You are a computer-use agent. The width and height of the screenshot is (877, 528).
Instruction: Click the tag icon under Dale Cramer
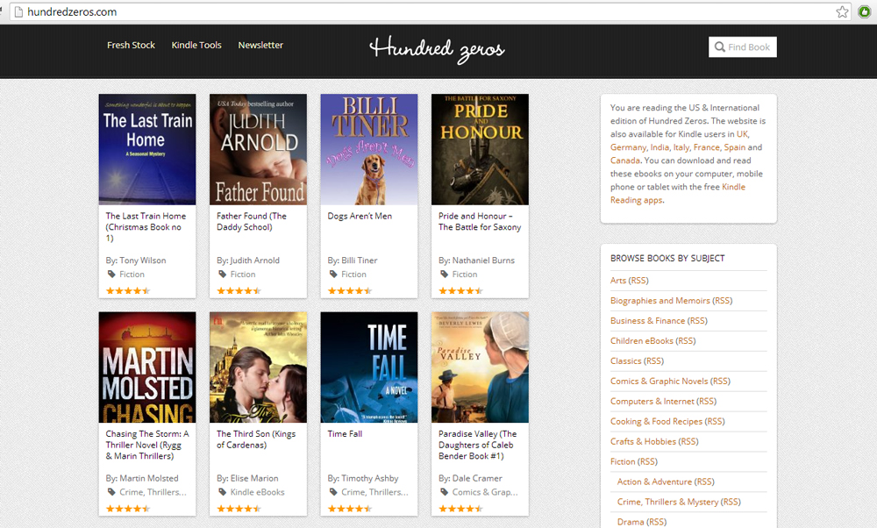[x=444, y=492]
